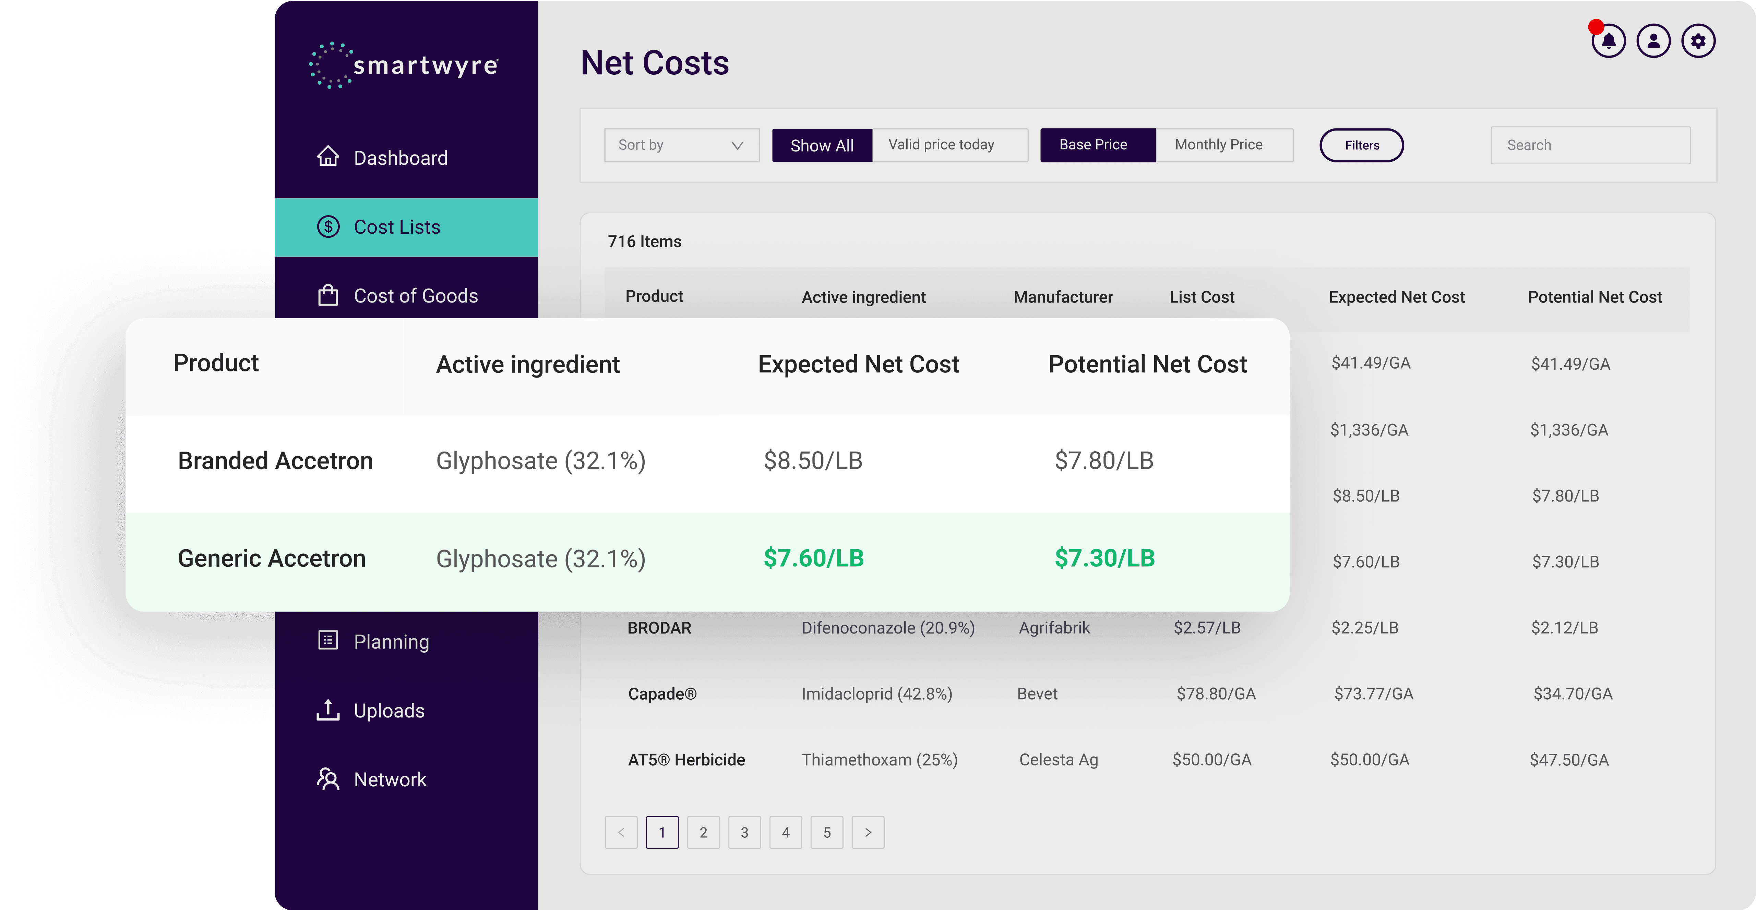Click the $47.50/GA potential cost
The height and width of the screenshot is (910, 1756).
[x=1568, y=760]
